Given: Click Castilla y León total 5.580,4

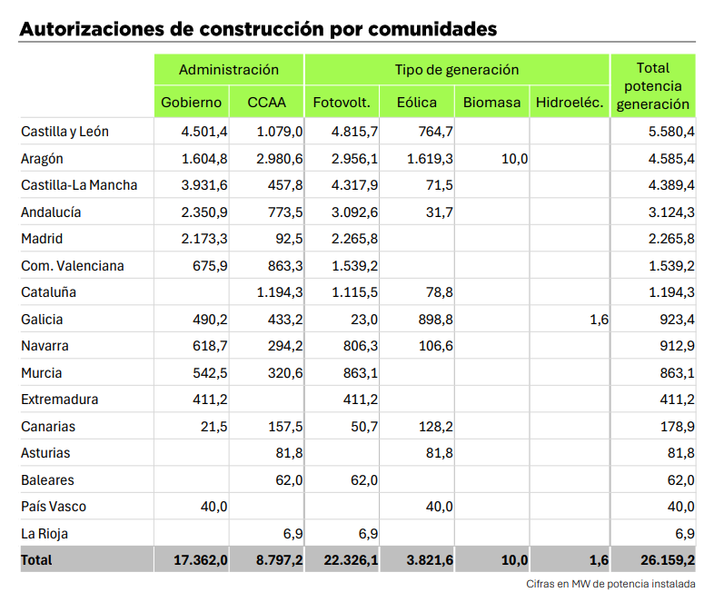Looking at the screenshot, I should pos(671,132).
